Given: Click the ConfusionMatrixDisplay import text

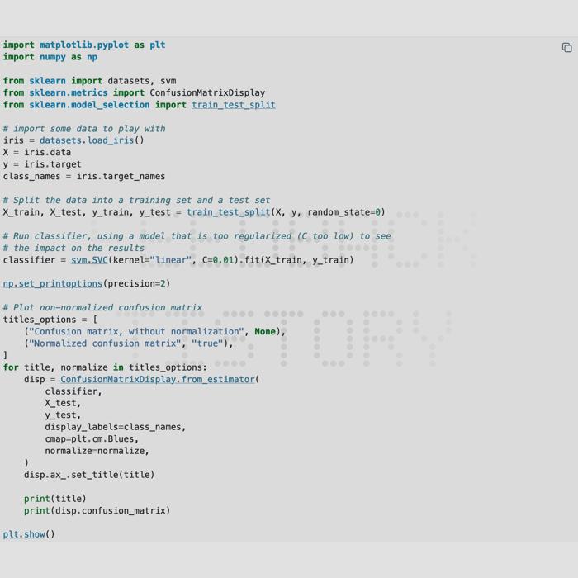Looking at the screenshot, I should [x=207, y=92].
